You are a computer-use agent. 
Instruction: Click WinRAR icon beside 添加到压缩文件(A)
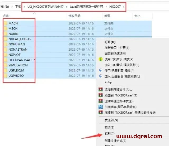pos(101,90)
